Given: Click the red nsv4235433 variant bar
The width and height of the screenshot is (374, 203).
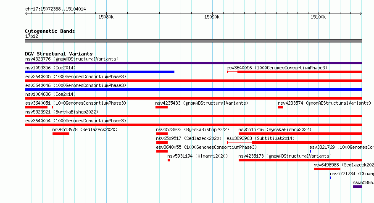Looking at the screenshot, I should (x=161, y=107).
